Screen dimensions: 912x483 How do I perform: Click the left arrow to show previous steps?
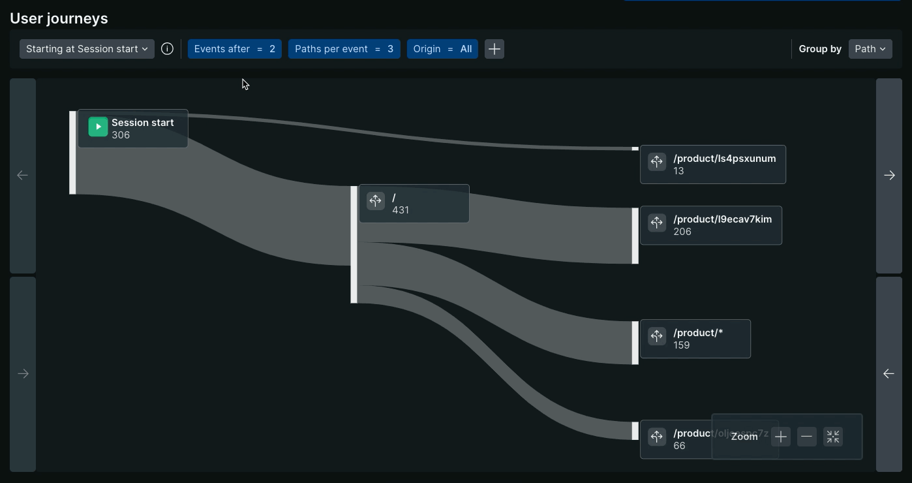click(x=22, y=175)
